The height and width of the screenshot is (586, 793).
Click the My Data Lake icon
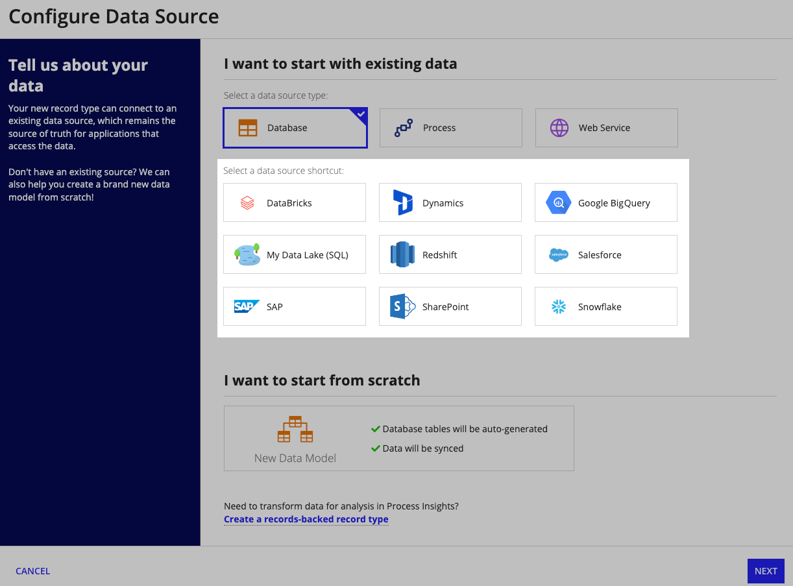click(247, 254)
